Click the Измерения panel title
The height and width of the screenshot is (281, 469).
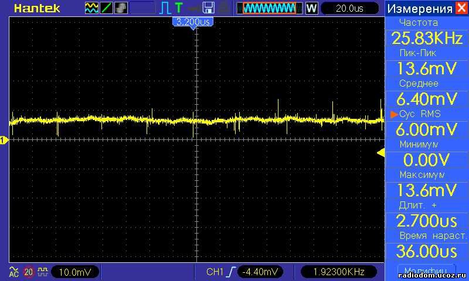click(420, 9)
